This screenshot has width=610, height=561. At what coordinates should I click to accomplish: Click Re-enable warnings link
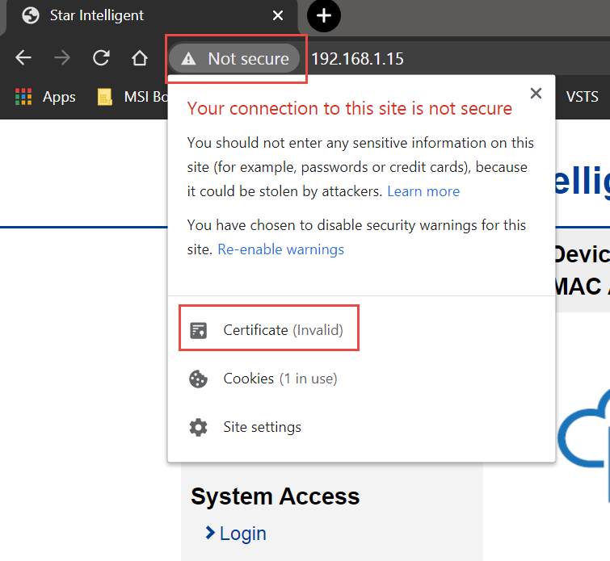(280, 249)
